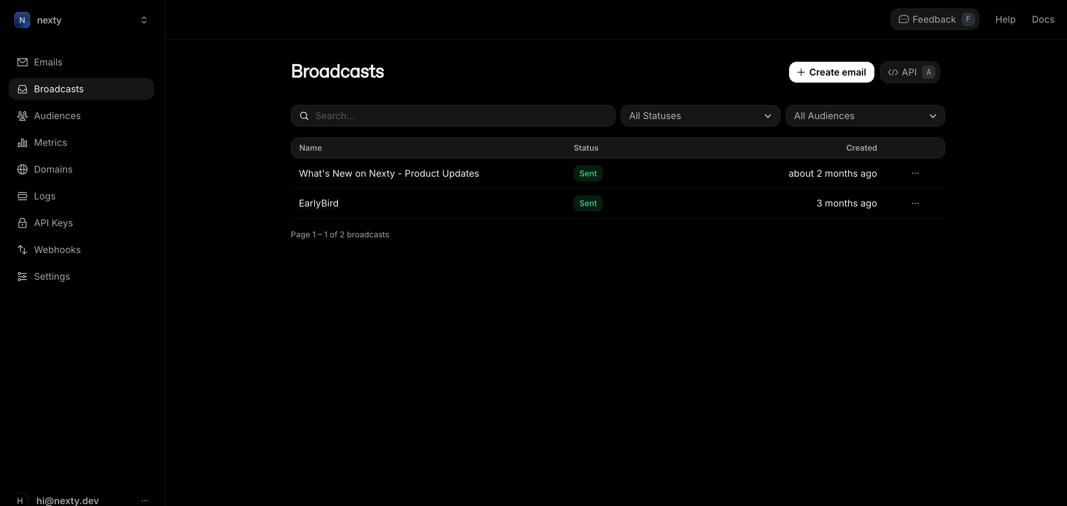Click the Domains globe icon
The height and width of the screenshot is (506, 1067).
(x=22, y=170)
